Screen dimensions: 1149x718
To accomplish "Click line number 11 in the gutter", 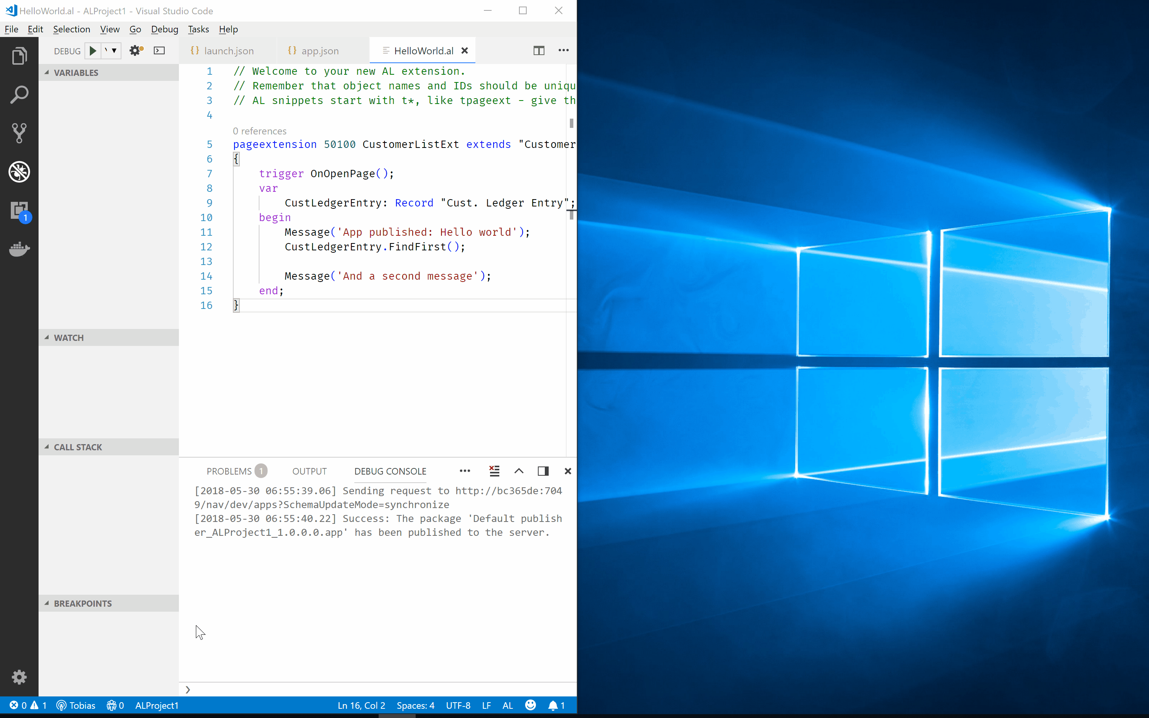I will point(206,232).
